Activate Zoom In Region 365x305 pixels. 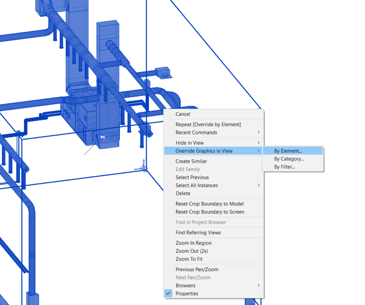point(193,243)
